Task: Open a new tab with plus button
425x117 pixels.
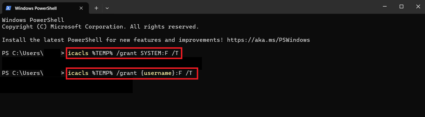Action: point(96,8)
